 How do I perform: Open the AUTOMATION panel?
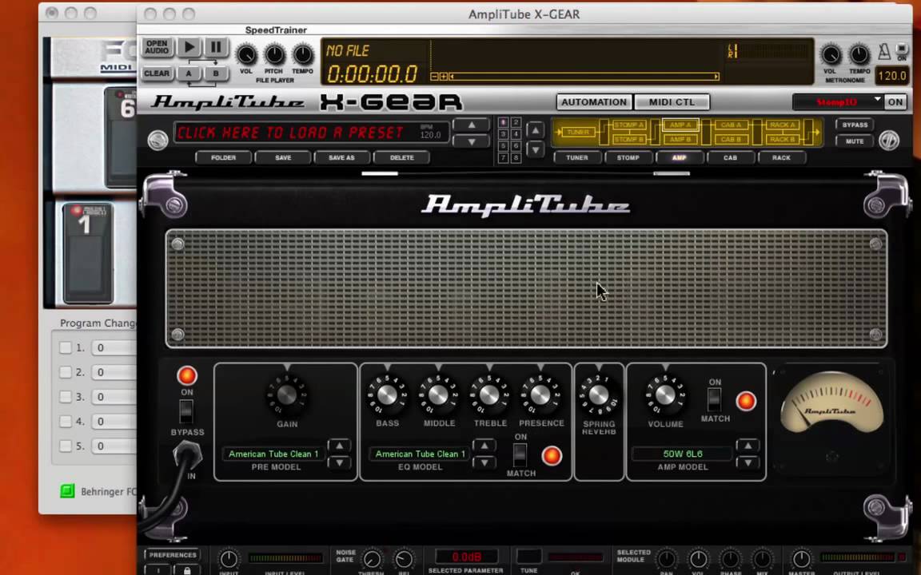tap(594, 102)
